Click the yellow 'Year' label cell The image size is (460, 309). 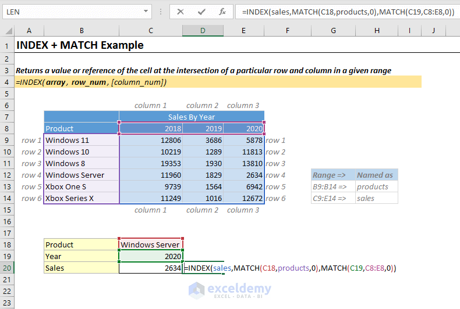(82, 256)
